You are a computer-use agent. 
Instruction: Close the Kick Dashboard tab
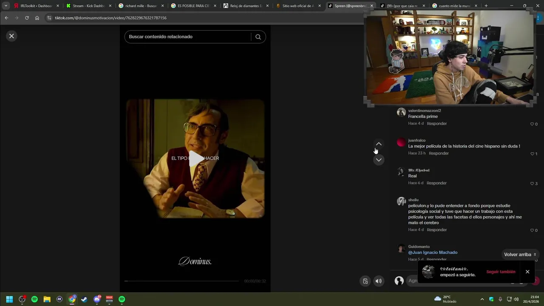click(110, 6)
